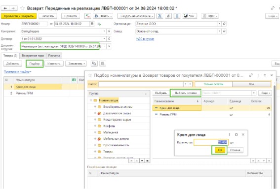Select the Номенклатура root folder
The width and height of the screenshot is (280, 191).
pyautogui.click(x=109, y=100)
